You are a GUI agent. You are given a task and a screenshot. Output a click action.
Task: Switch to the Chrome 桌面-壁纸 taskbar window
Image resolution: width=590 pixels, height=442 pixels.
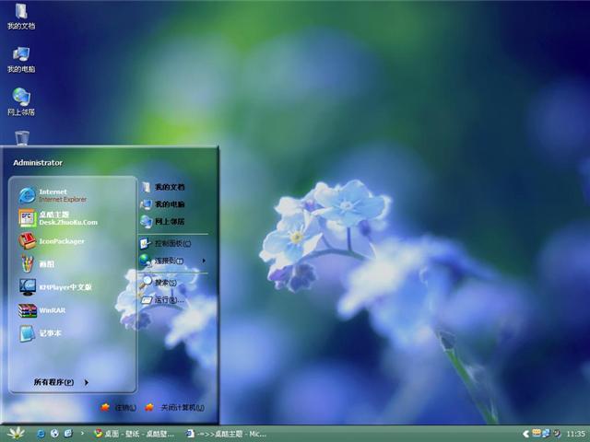pos(135,433)
